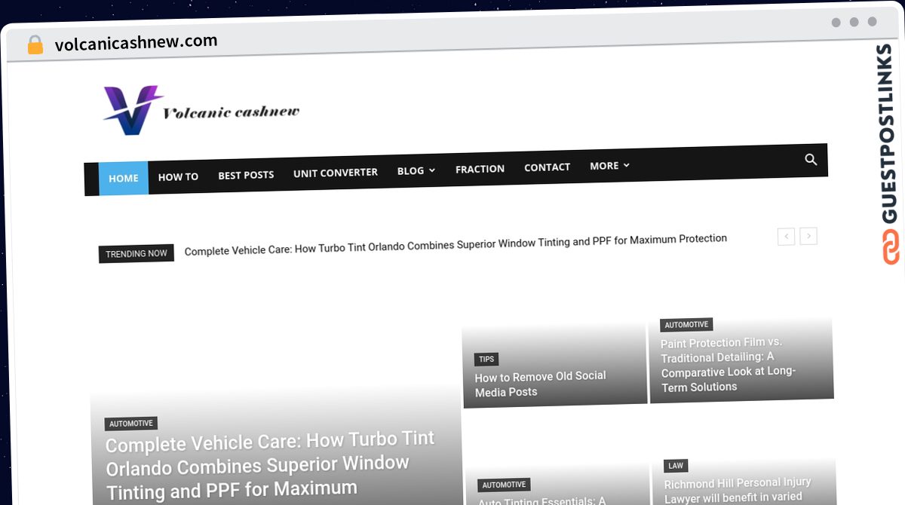Open article How to Remove Old Social Media Posts
Screen dimensions: 905x505
(x=541, y=384)
